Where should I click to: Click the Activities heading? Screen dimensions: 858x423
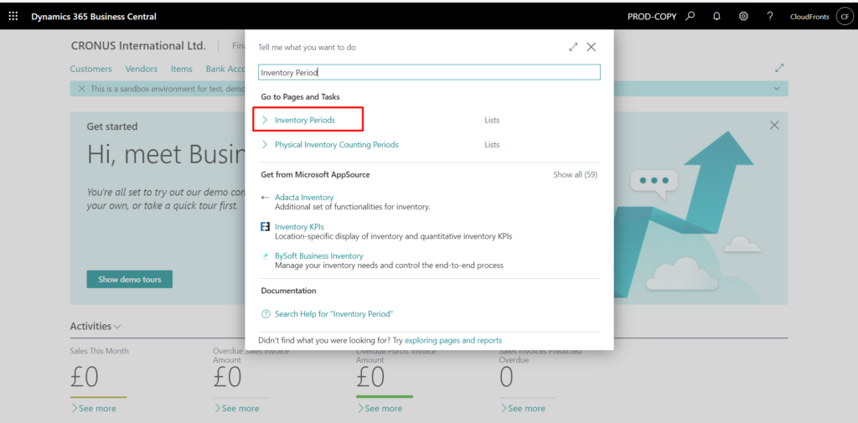pyautogui.click(x=90, y=326)
